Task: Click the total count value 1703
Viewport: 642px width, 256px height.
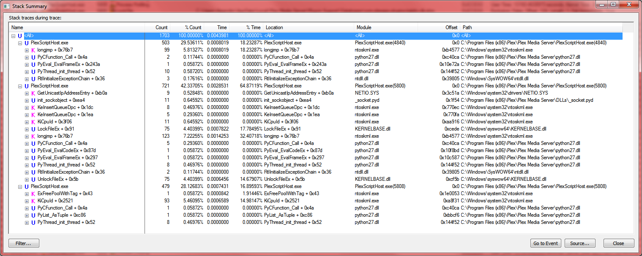Action: (x=164, y=36)
